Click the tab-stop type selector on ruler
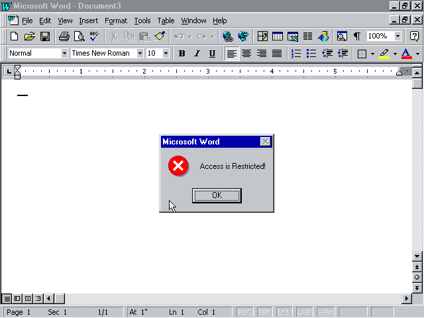This screenshot has height=318, width=424. point(9,72)
